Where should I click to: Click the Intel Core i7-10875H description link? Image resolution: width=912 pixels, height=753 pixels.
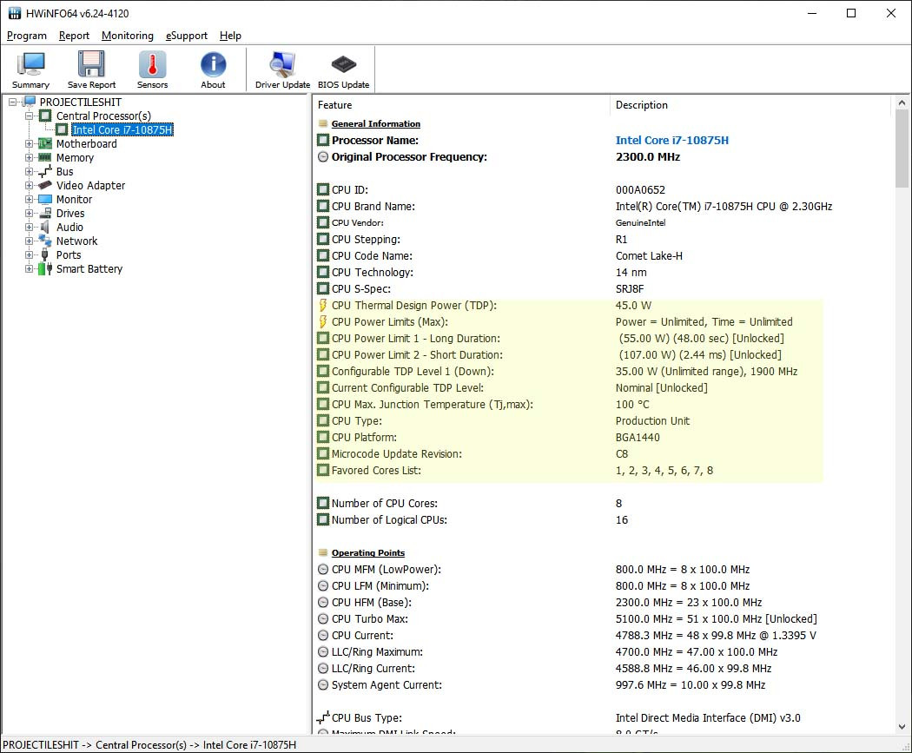pos(671,140)
